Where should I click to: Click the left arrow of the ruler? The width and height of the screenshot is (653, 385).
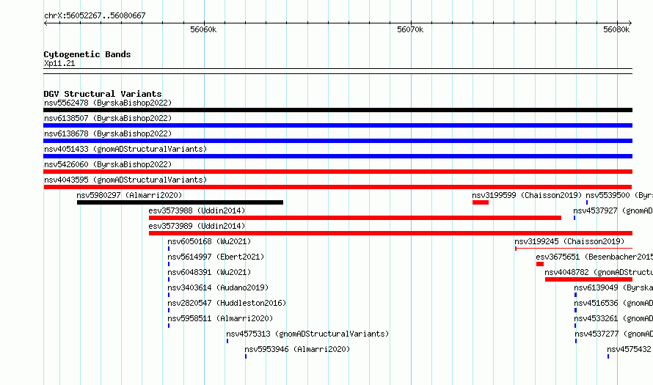tap(45, 23)
